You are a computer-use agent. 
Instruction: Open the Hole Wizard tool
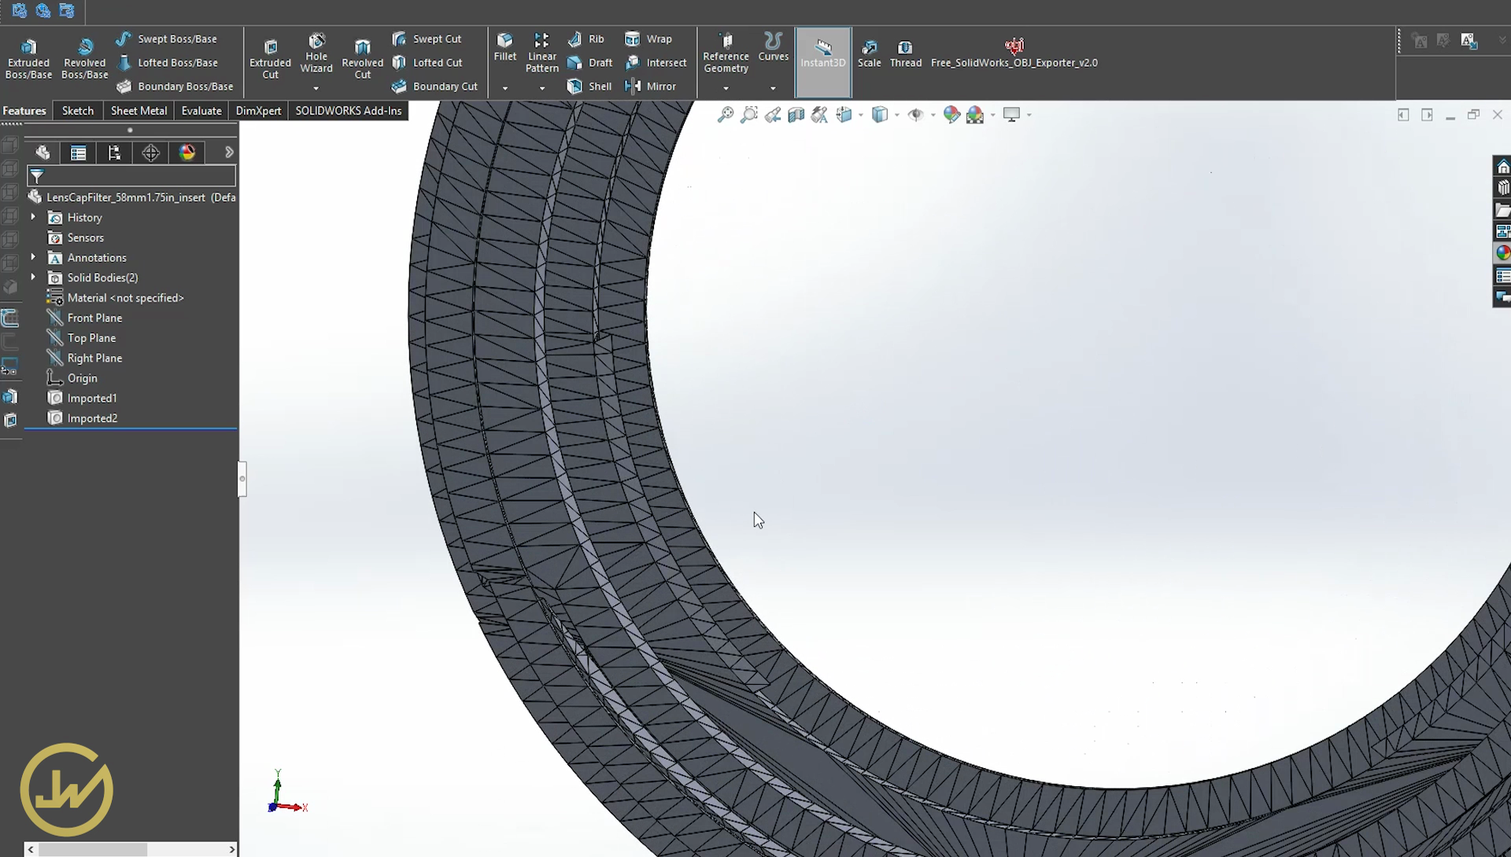316,53
